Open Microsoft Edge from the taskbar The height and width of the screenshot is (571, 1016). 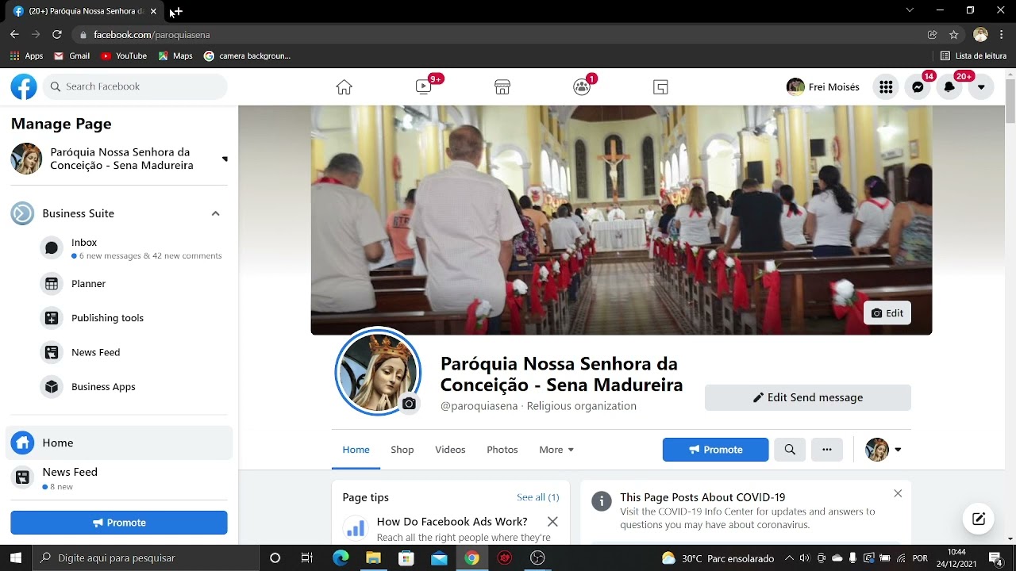click(x=341, y=558)
